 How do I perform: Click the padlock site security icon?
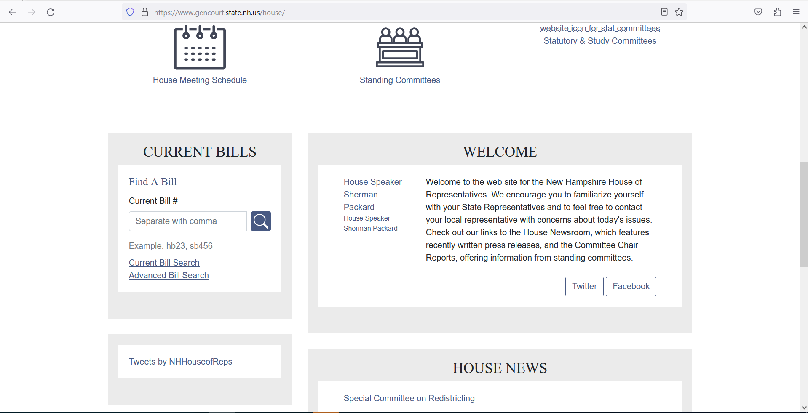pos(145,12)
